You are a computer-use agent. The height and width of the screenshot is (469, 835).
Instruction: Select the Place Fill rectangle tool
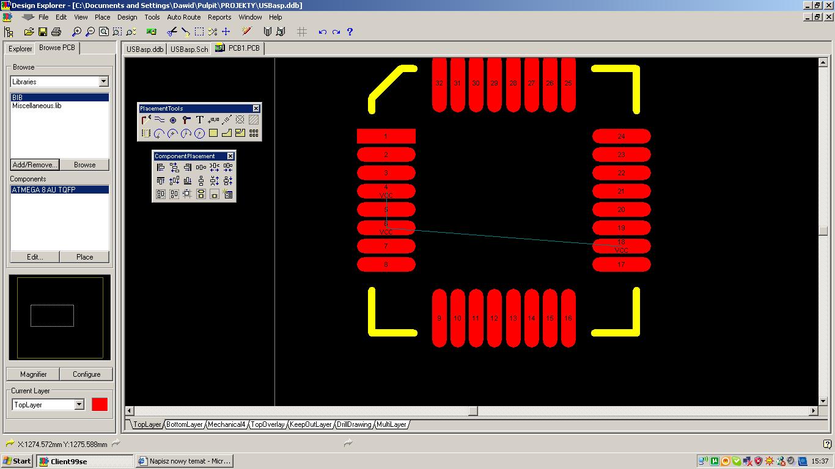(213, 133)
